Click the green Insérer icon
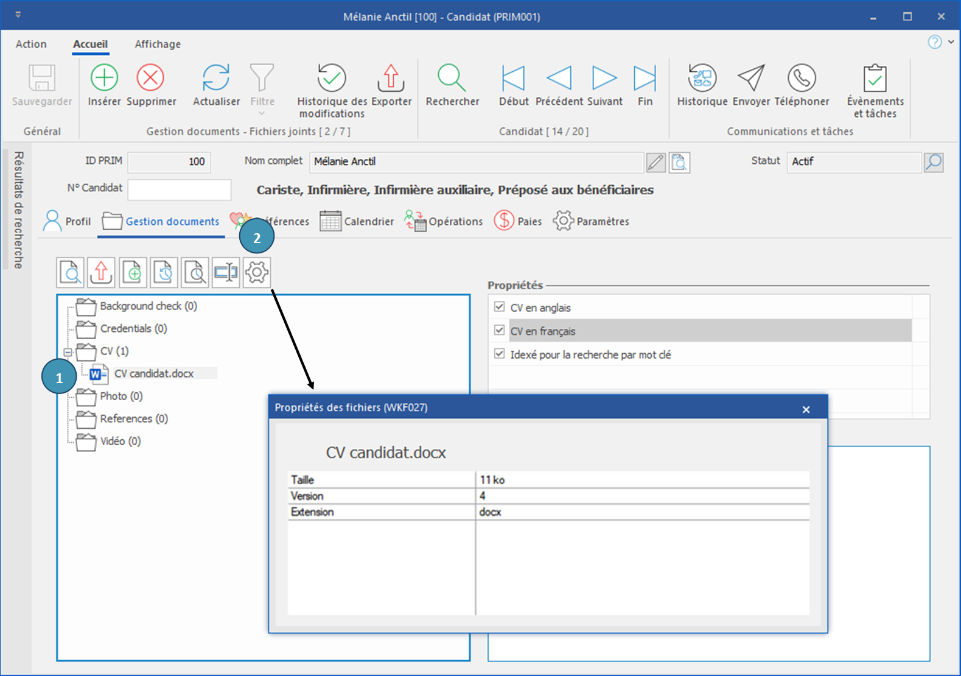The height and width of the screenshot is (676, 961). [x=104, y=78]
